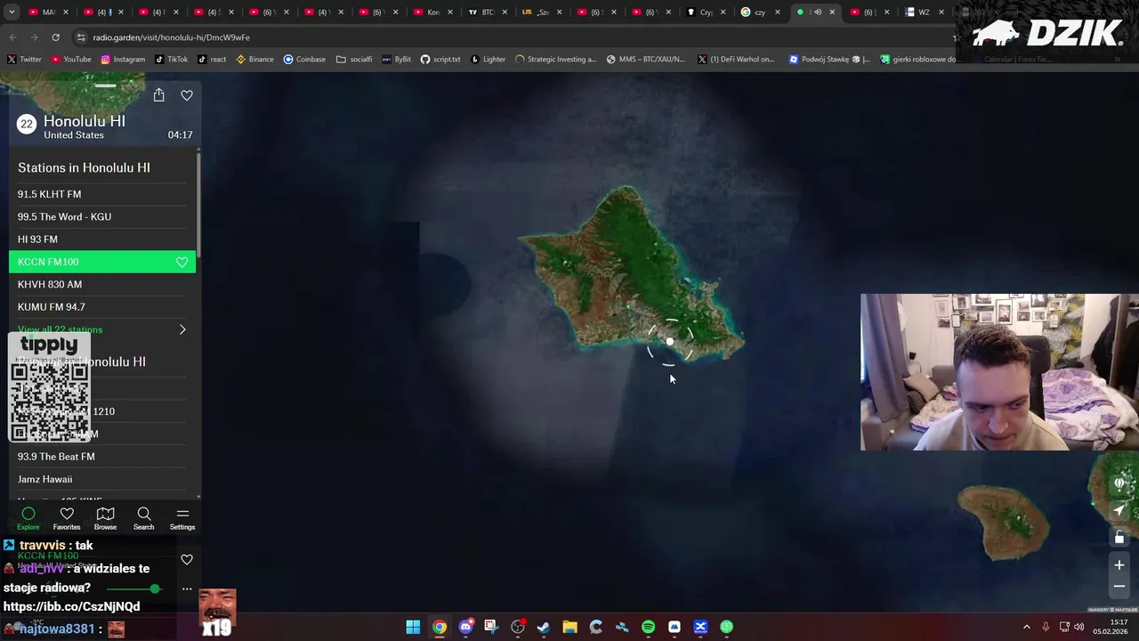Go to my location arrow icon
The image size is (1139, 641).
[x=1119, y=510]
